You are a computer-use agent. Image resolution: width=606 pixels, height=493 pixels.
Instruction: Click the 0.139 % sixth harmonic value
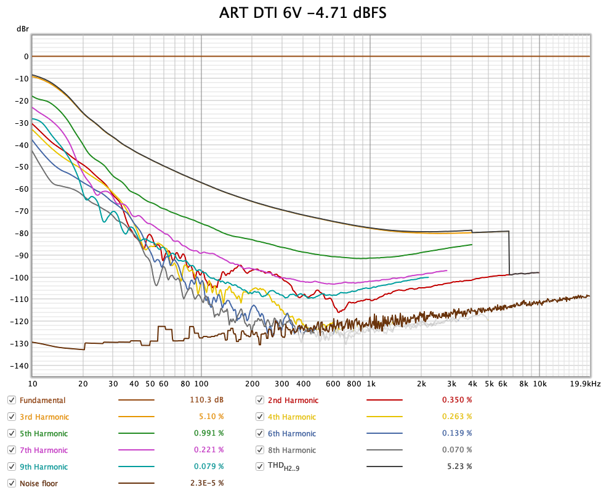coord(457,433)
